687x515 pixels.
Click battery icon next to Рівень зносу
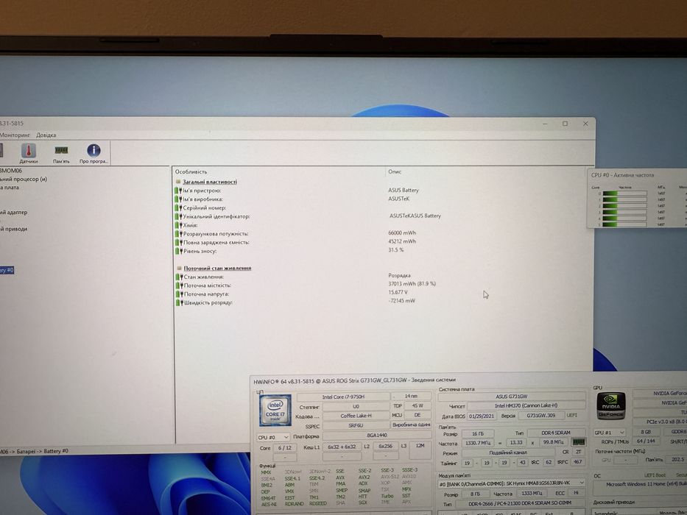[178, 251]
